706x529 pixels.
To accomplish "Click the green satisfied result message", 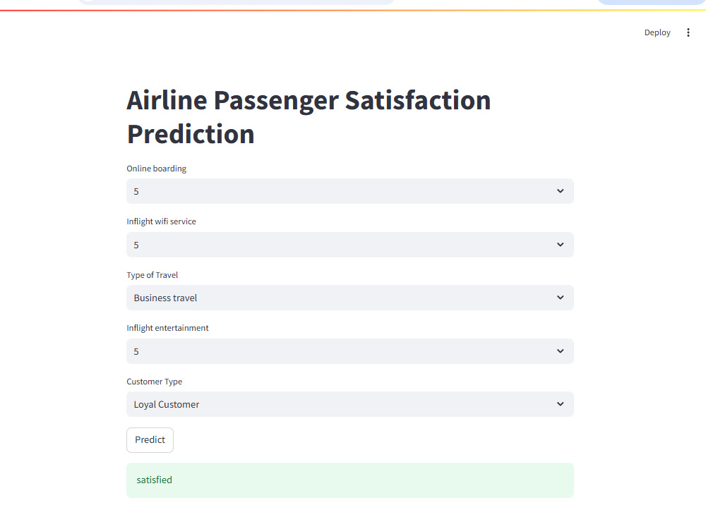I will [x=350, y=480].
